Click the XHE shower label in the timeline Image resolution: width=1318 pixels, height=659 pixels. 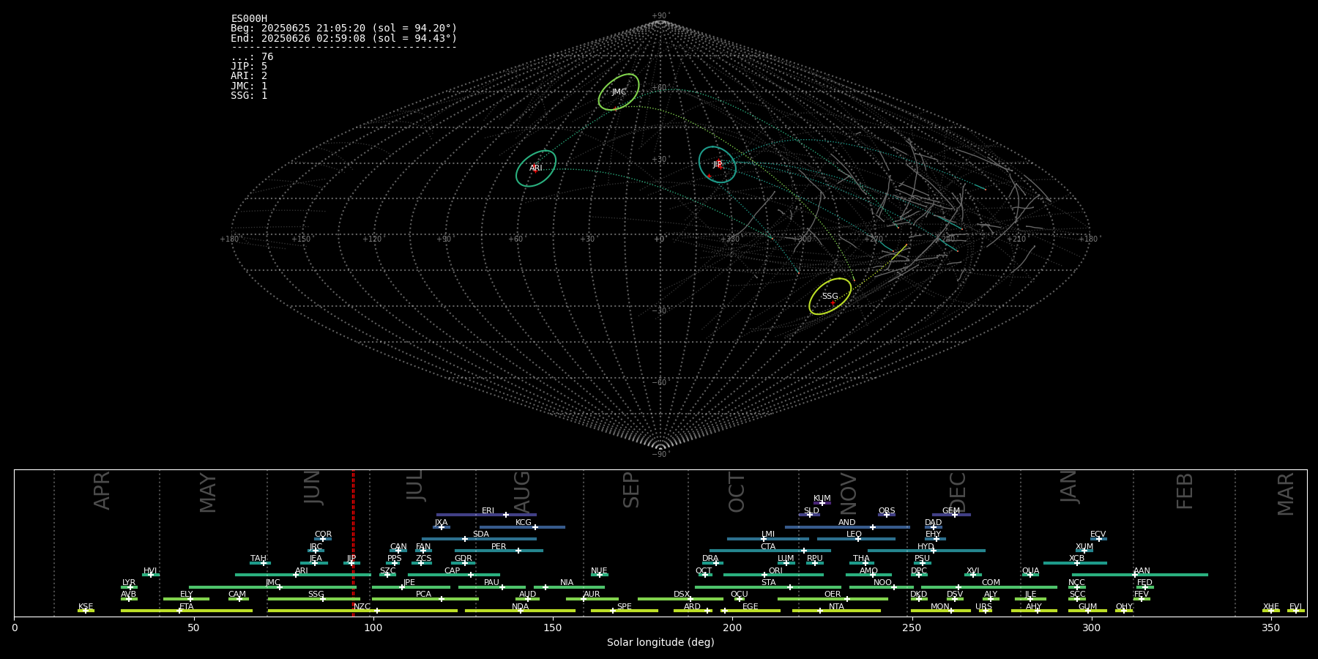tap(1271, 607)
